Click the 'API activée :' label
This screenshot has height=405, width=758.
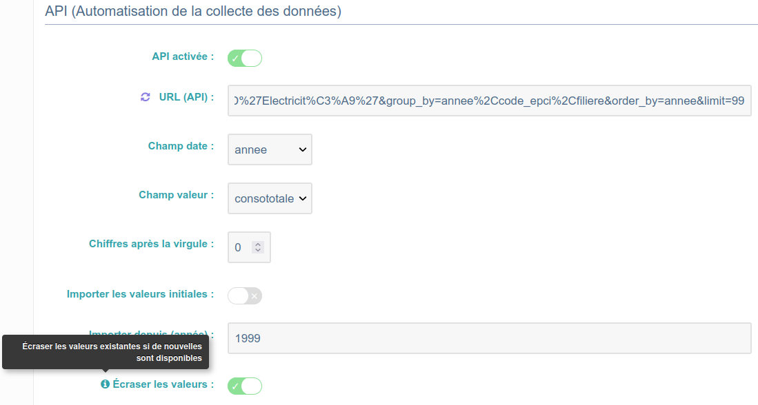pyautogui.click(x=183, y=56)
